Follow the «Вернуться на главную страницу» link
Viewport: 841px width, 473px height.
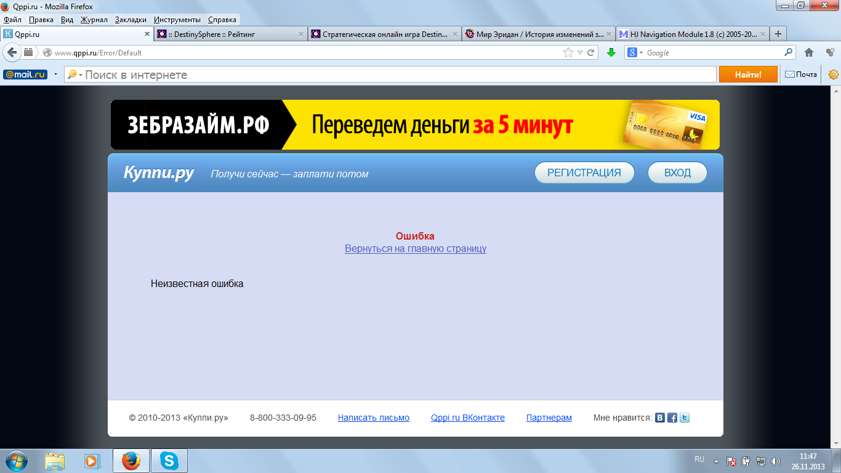[415, 249]
